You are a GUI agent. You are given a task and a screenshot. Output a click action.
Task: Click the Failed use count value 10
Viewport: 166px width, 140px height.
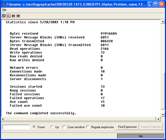click(x=103, y=106)
